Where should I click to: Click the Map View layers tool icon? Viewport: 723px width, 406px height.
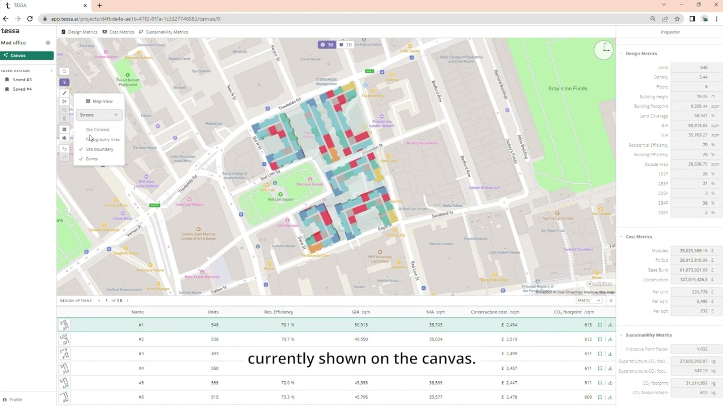click(x=64, y=130)
